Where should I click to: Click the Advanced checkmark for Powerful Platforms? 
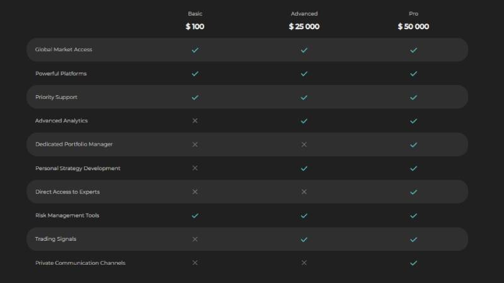click(304, 74)
